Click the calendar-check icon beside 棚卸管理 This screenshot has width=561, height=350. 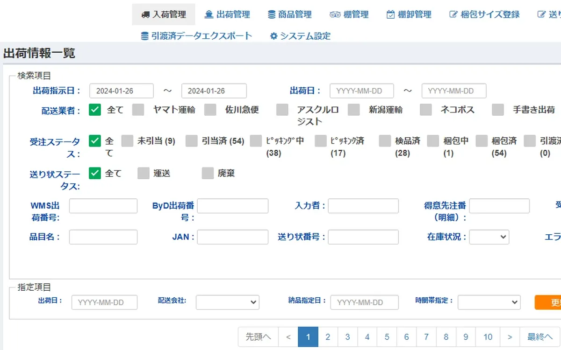pyautogui.click(x=390, y=15)
